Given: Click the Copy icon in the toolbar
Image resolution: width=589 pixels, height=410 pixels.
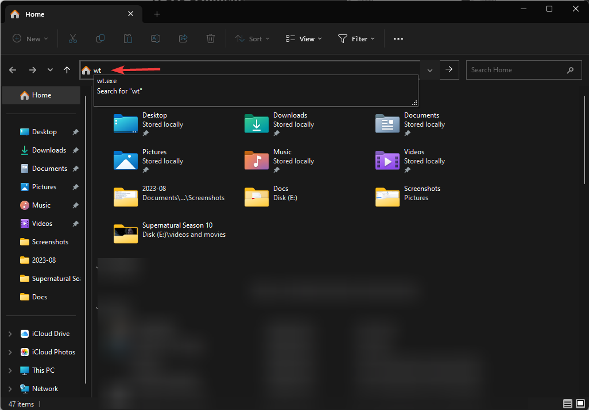Looking at the screenshot, I should click(100, 38).
